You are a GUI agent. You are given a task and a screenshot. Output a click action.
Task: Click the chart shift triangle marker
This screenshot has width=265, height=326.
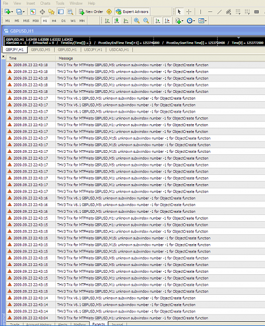click(238, 38)
